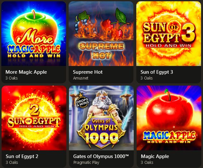Open the More Magic Apple game thumbnail
The image size is (203, 168).
tap(34, 33)
